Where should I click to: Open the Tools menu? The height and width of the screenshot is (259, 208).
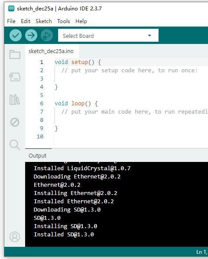[64, 21]
